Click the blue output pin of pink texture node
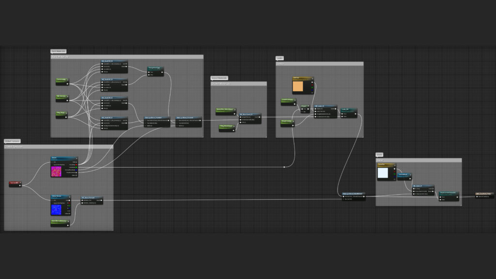 [x=76, y=170]
